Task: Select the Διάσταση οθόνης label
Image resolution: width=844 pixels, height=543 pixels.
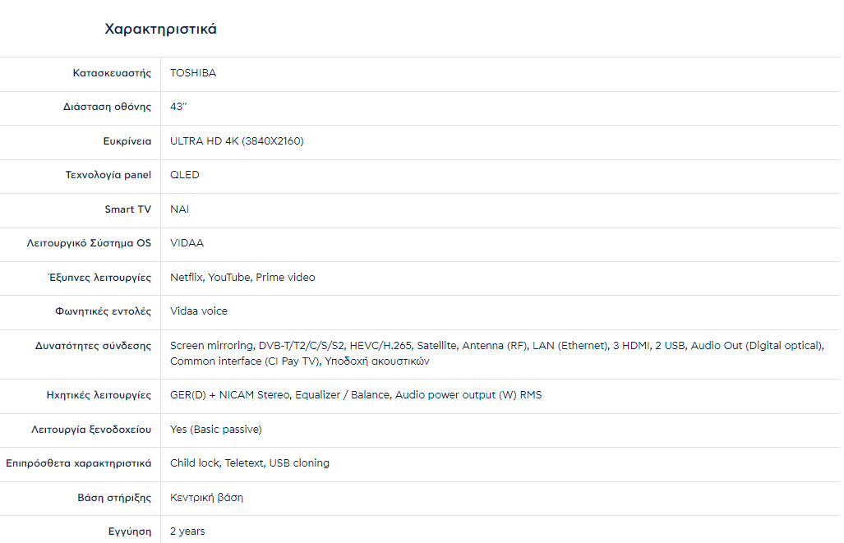Action: tap(107, 107)
